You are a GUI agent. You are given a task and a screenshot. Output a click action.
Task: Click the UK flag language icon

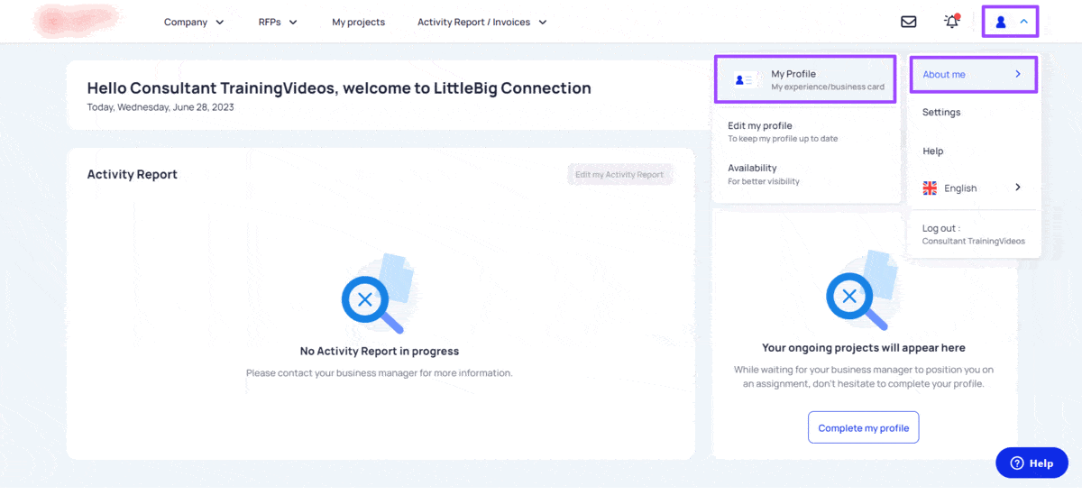coord(930,188)
